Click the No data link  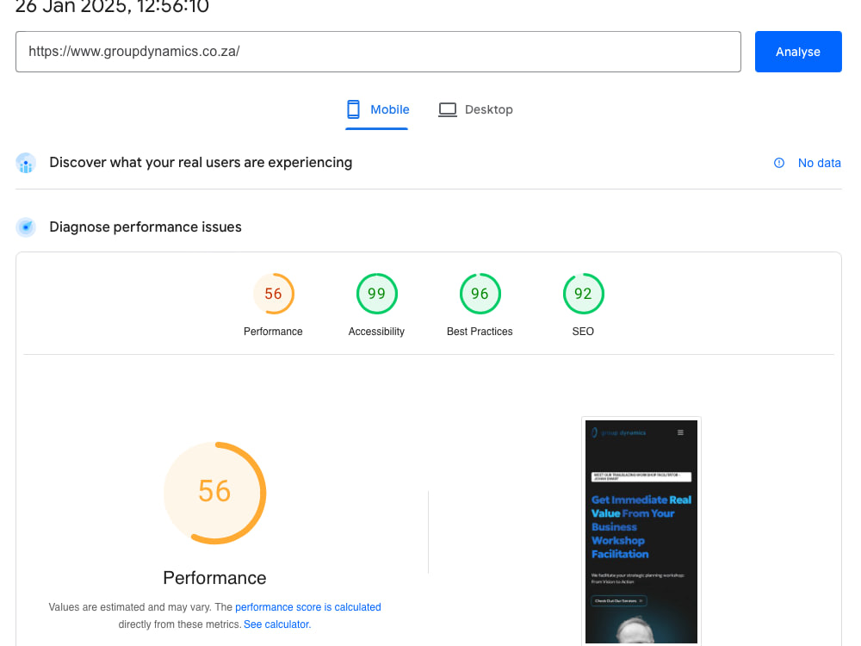tap(820, 163)
